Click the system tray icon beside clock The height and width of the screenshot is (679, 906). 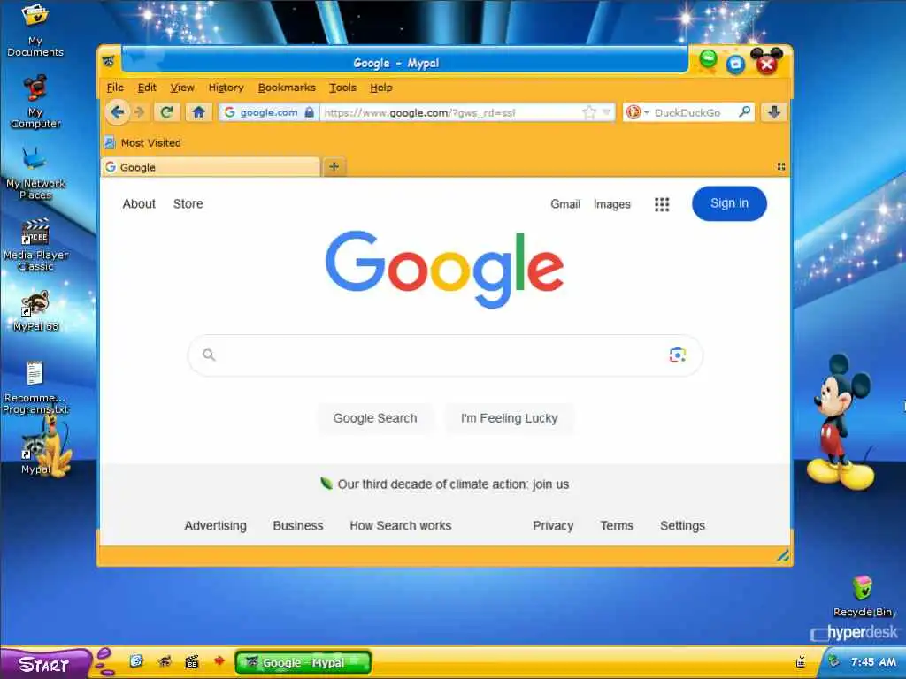click(833, 660)
